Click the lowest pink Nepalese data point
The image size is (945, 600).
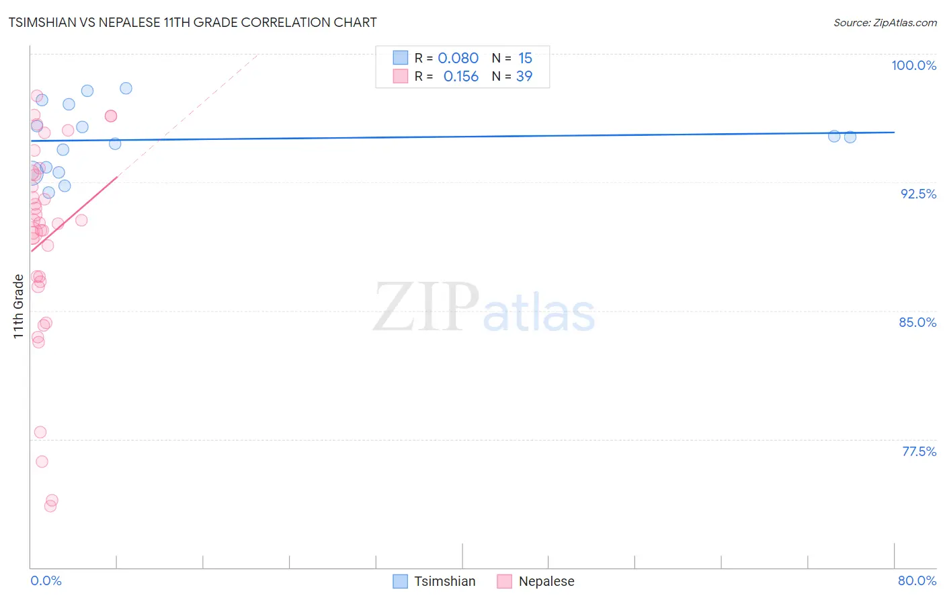click(50, 506)
